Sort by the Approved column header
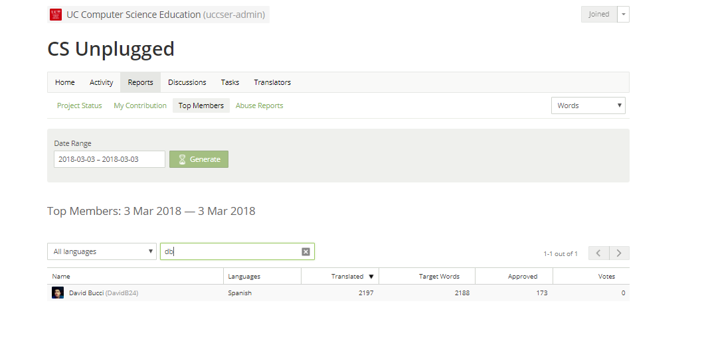The height and width of the screenshot is (337, 702). pyautogui.click(x=514, y=276)
